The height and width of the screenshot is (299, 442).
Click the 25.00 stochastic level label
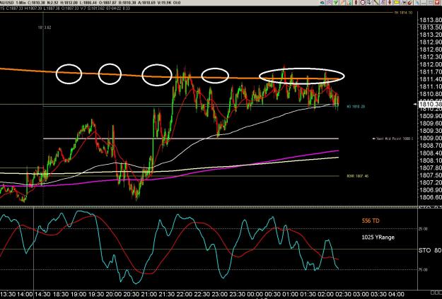tap(424, 229)
